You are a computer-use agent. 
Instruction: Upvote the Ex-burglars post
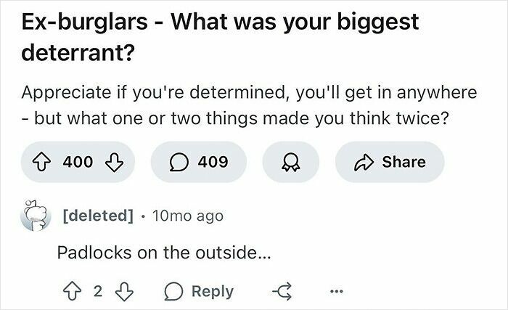tap(41, 162)
